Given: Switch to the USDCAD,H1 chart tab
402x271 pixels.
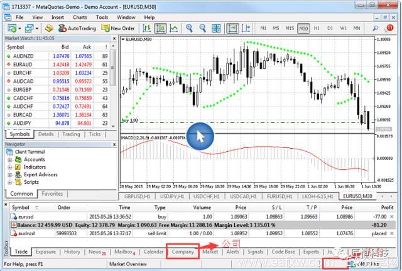Looking at the screenshot, I should point(243,196).
